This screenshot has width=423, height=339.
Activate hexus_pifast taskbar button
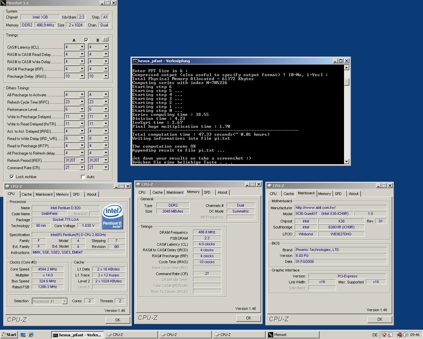pos(78,335)
